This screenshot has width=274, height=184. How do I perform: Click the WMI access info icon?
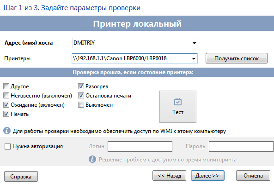[x=7, y=131]
